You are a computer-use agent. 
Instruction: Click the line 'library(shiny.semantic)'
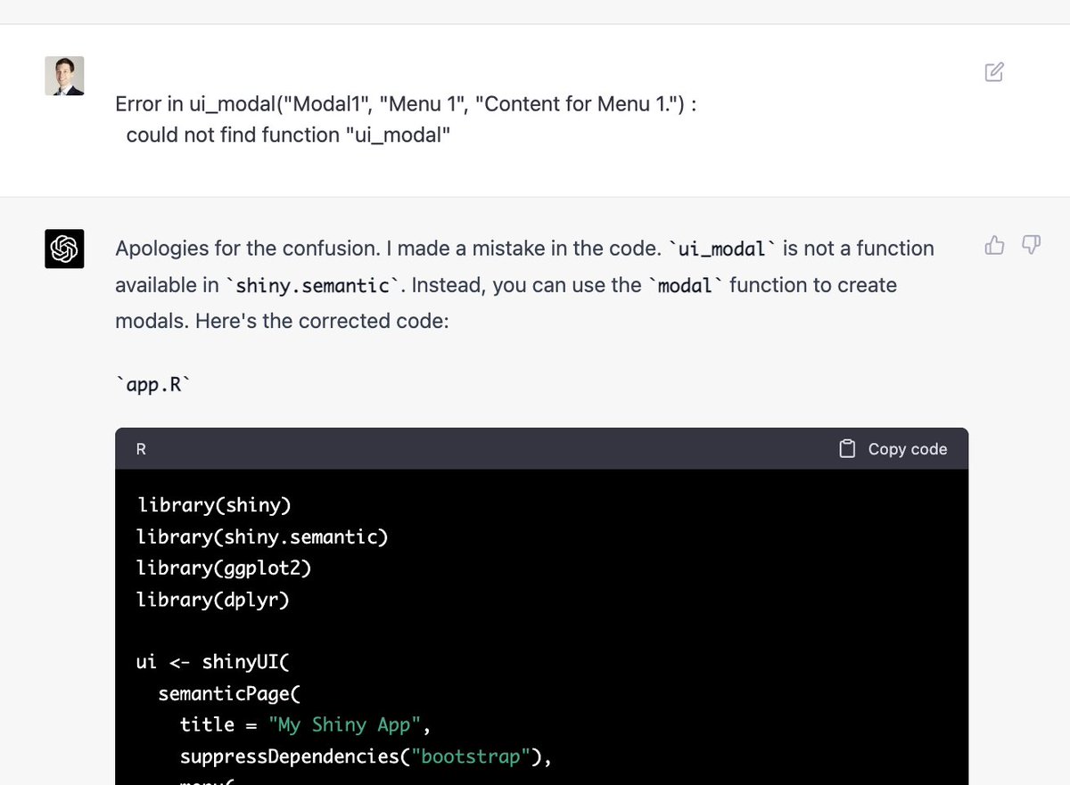[x=262, y=537]
